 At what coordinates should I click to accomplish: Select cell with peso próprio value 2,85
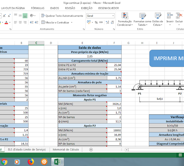(x=90, y=56)
